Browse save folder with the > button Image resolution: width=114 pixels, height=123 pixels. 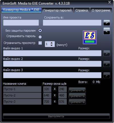click(107, 23)
